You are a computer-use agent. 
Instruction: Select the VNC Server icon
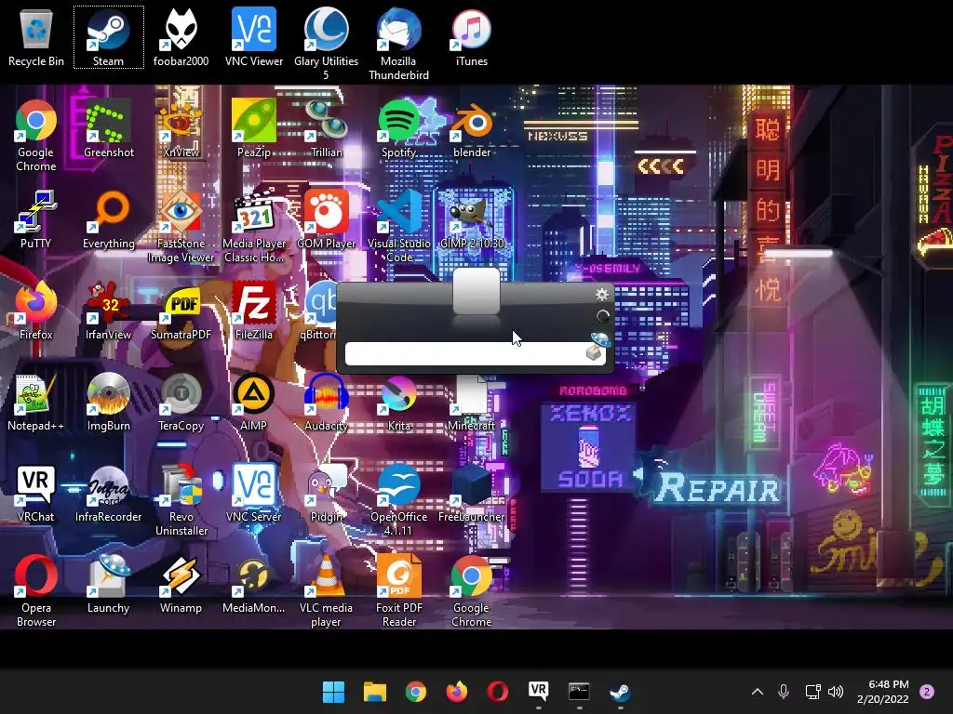pos(254,493)
